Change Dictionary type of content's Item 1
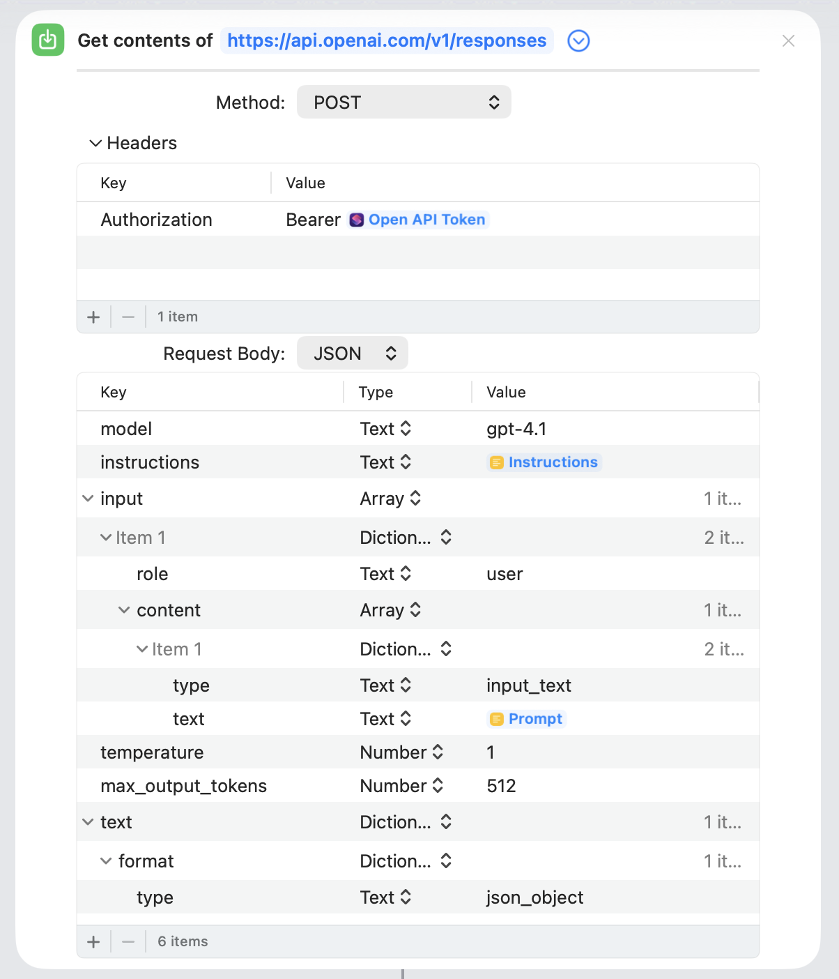The image size is (839, 979). tap(406, 649)
